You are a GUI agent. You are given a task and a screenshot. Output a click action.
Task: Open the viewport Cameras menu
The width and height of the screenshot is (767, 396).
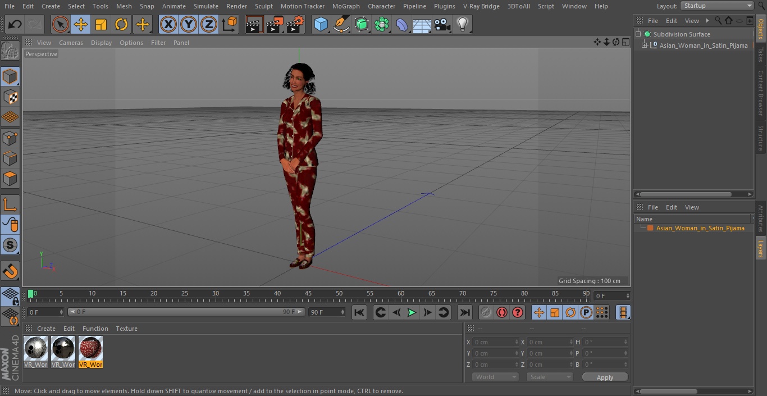click(71, 43)
